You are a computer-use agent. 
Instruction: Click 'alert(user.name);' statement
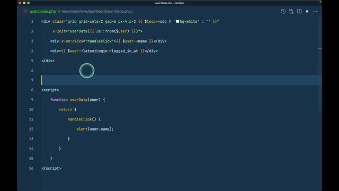click(95, 129)
